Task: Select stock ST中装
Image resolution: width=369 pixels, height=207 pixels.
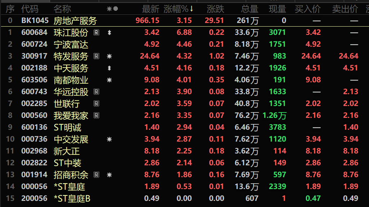Action: pos(67,163)
